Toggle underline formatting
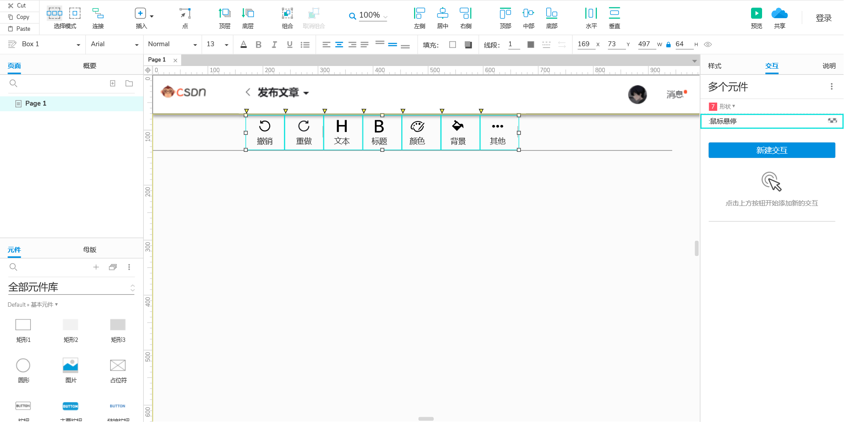844x422 pixels. [289, 44]
